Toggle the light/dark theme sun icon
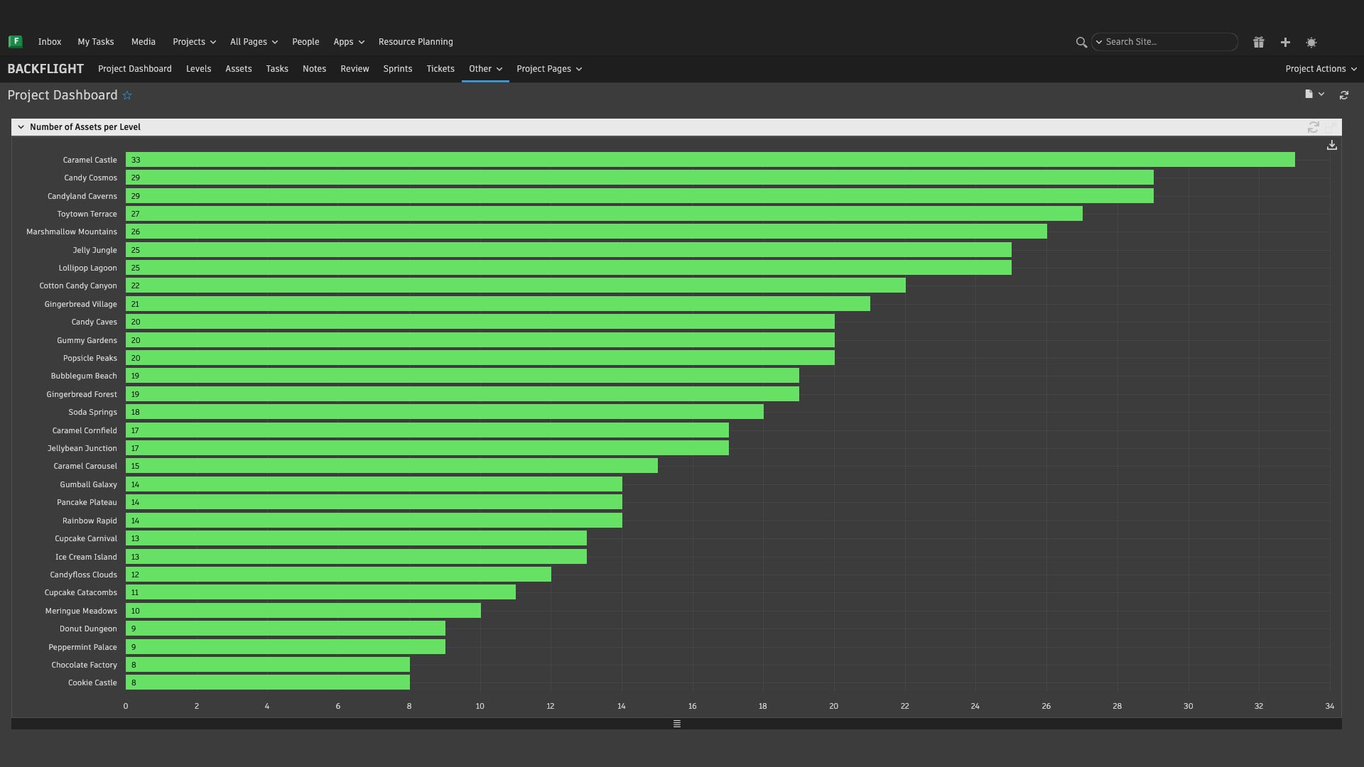This screenshot has width=1364, height=767. click(x=1311, y=43)
